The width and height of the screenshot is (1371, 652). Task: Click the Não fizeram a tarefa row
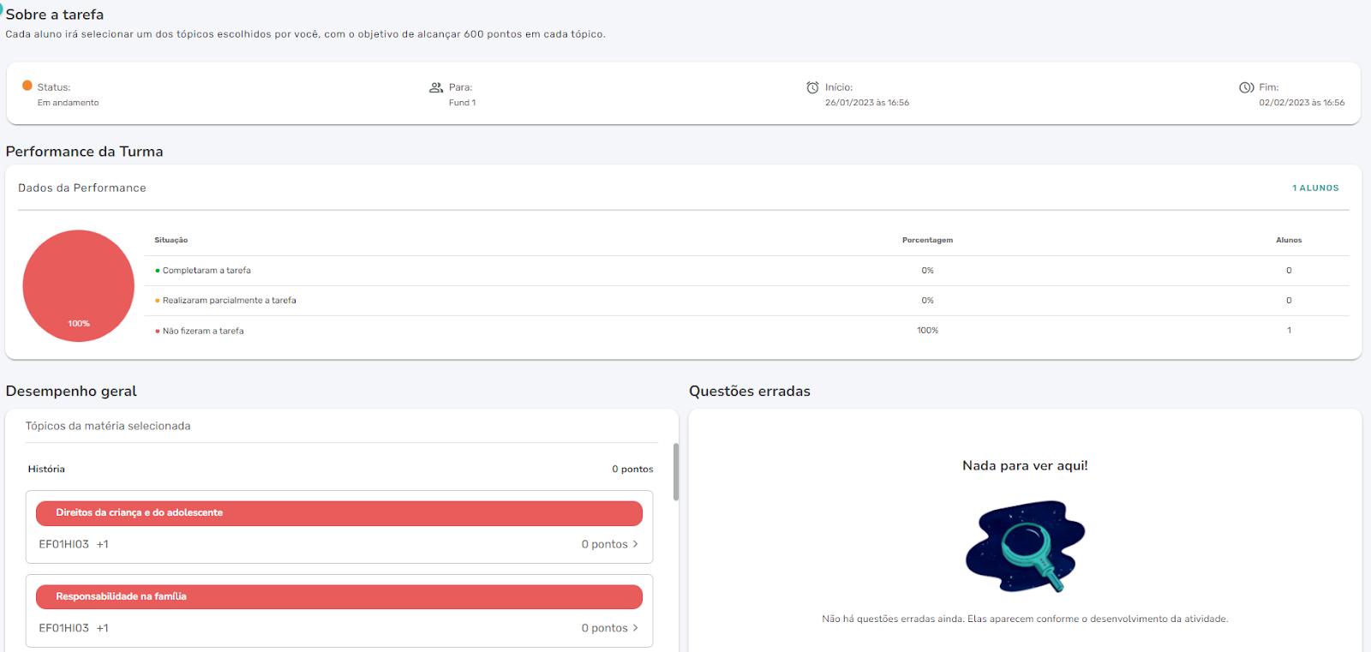pyautogui.click(x=203, y=331)
